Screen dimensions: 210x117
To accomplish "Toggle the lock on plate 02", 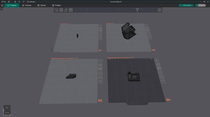I will click(149, 33).
